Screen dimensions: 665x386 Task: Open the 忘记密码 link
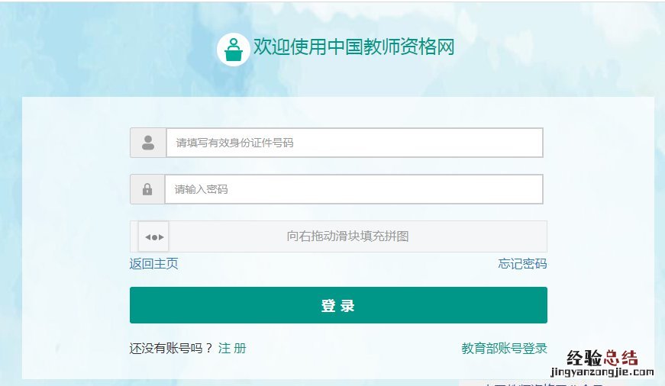pyautogui.click(x=522, y=263)
